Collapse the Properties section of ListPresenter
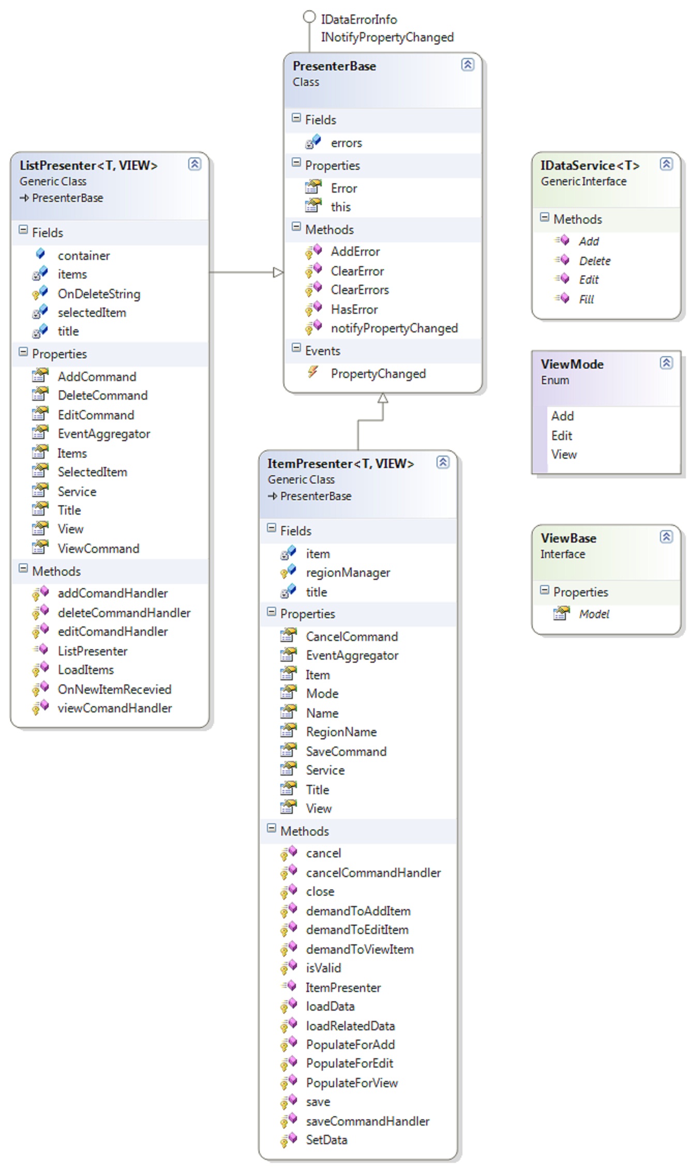The image size is (690, 1168). pos(23,352)
